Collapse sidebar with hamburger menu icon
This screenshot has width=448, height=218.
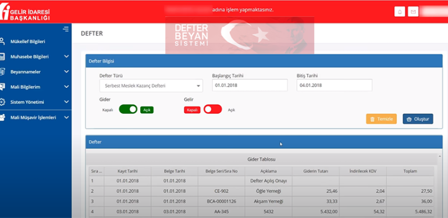point(66,29)
